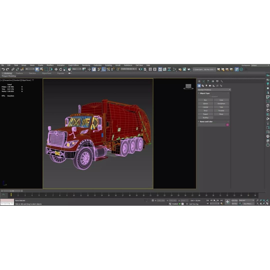Toggle the Percent Snap icon
Image resolution: width=270 pixels, height=270 pixels.
click(x=108, y=69)
